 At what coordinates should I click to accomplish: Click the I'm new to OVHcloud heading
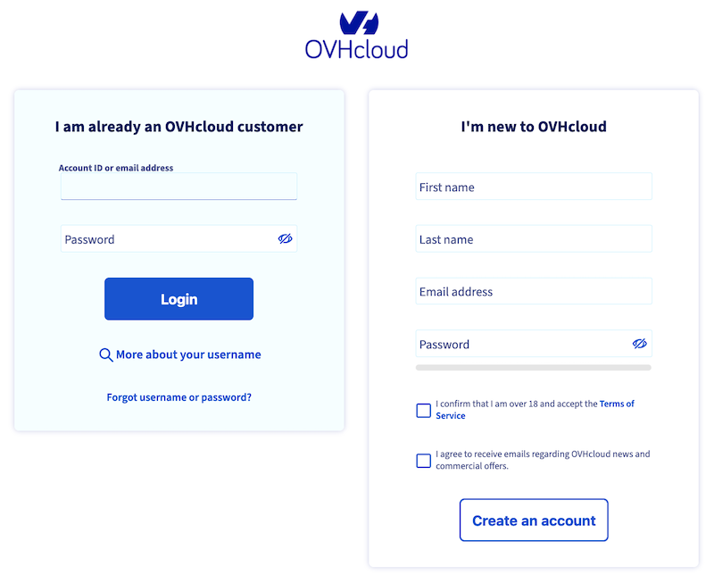533,126
